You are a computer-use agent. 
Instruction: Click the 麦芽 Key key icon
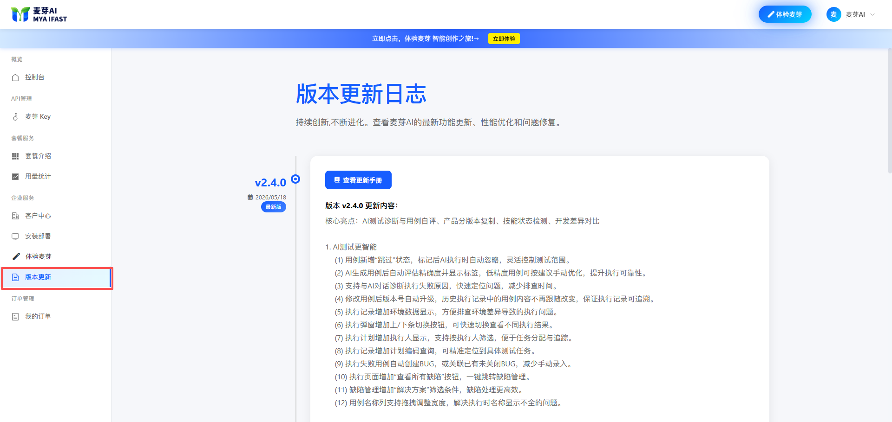15,117
